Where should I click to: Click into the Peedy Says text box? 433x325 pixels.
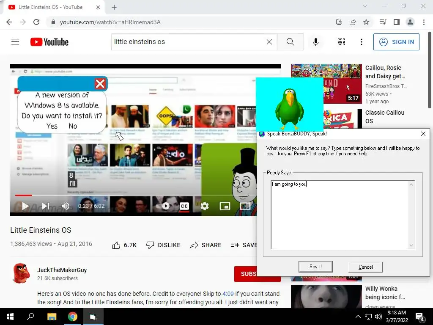pyautogui.click(x=340, y=215)
